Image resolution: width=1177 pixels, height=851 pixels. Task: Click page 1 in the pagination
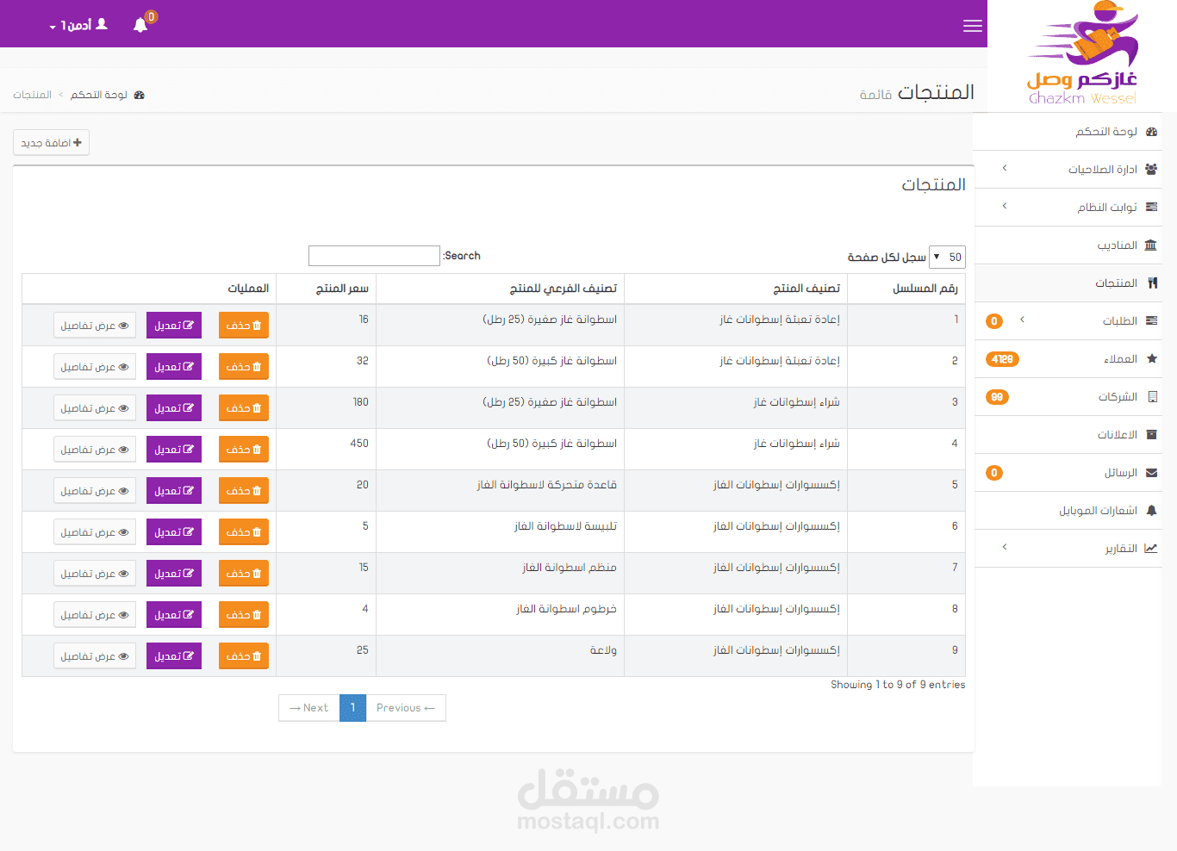tap(353, 708)
